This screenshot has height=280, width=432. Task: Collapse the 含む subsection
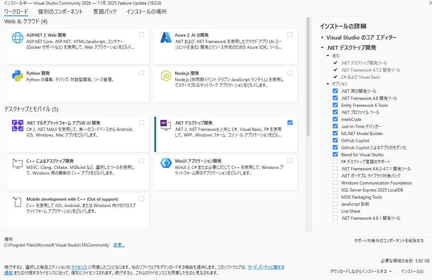click(328, 56)
